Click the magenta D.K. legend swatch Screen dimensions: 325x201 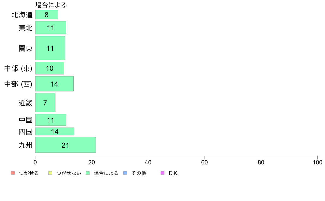click(x=162, y=173)
